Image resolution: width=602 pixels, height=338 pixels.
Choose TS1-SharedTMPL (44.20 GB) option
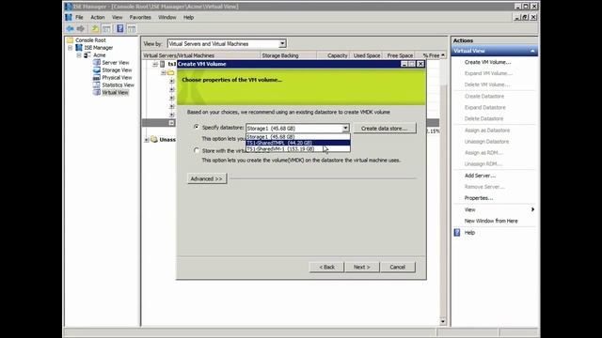[x=298, y=143]
